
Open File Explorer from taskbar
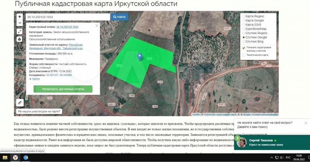[5, 157]
